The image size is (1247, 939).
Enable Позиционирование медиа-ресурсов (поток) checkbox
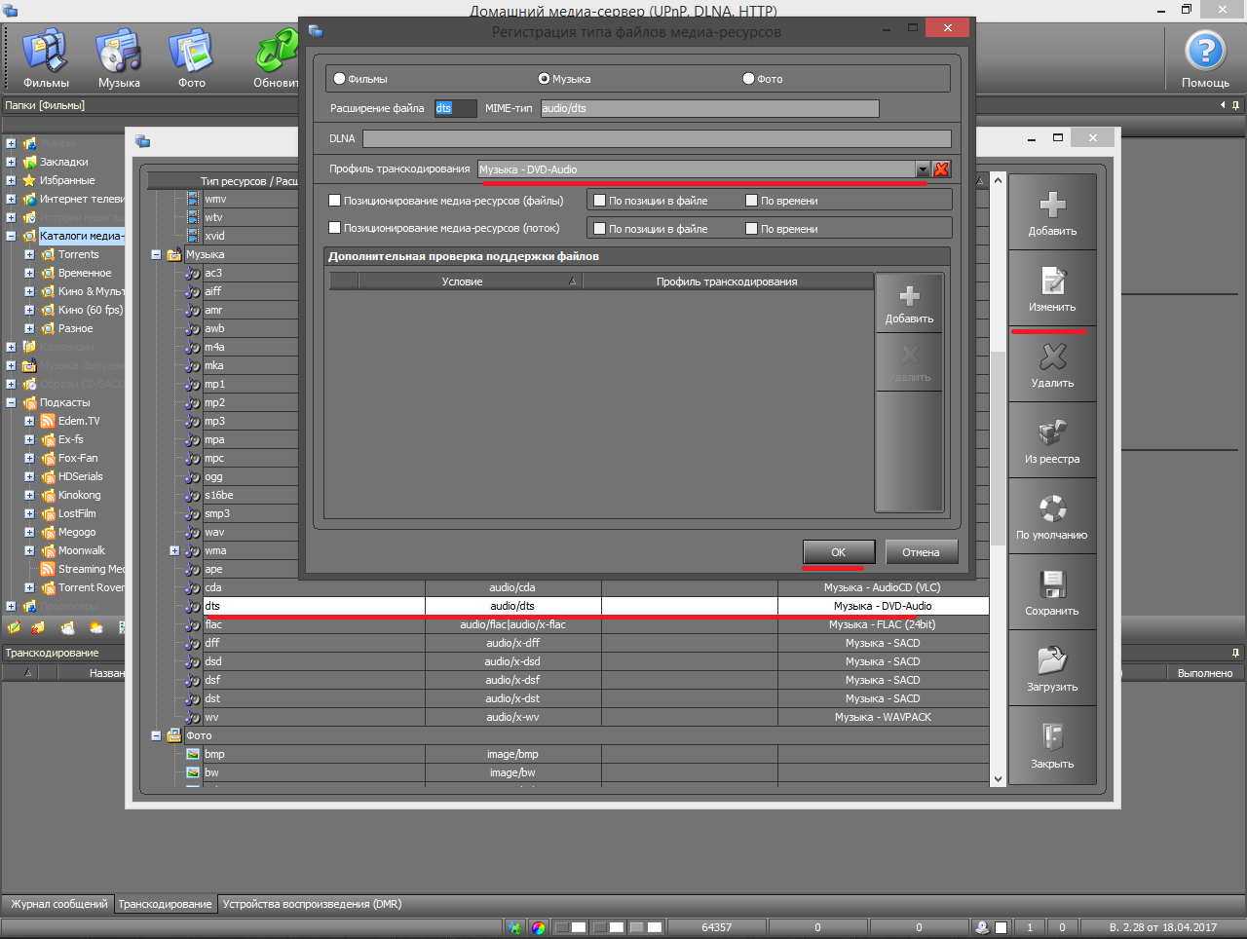tap(335, 228)
